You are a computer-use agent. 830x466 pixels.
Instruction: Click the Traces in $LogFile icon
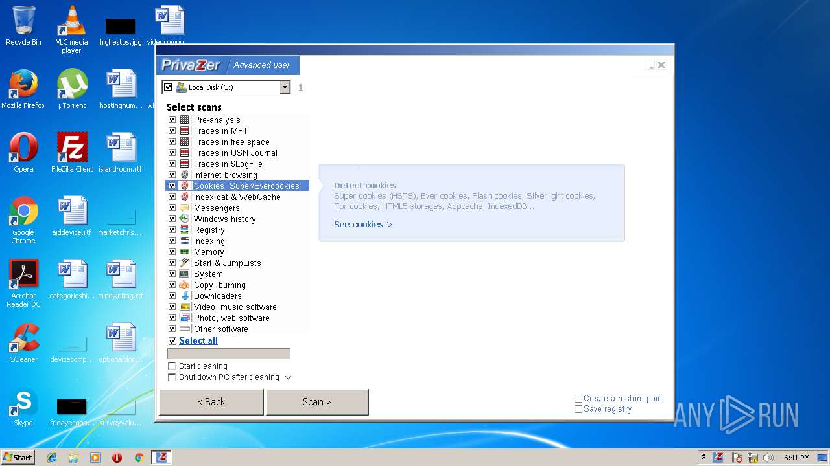tap(185, 164)
